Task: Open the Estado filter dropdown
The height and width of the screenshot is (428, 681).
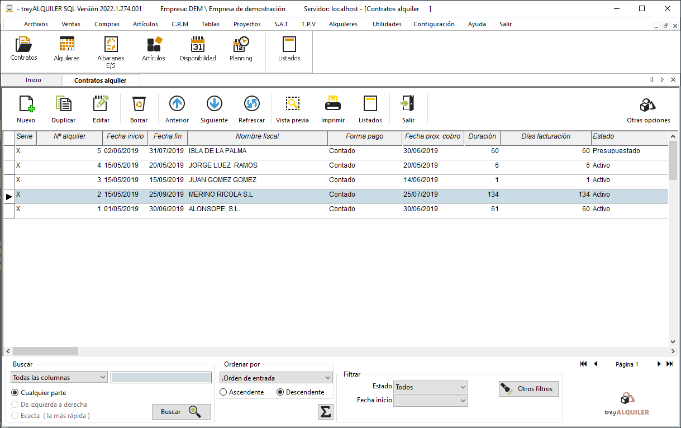Action: (x=430, y=387)
